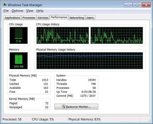Switch to the Processes tab
153x124 pixels.
coord(29,18)
